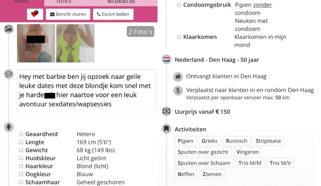Click the heart favorite icon button
Screen dimensions: 321x186
pos(35,14)
